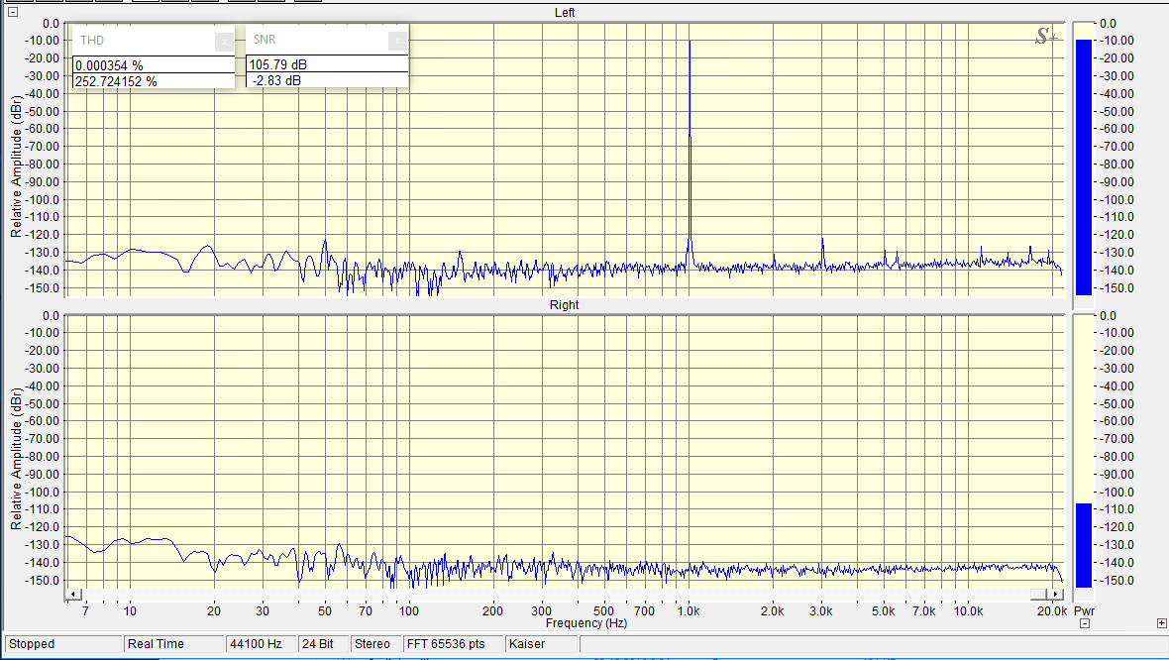The image size is (1169, 660).
Task: Click the 'THD' panel title
Action: pos(92,41)
